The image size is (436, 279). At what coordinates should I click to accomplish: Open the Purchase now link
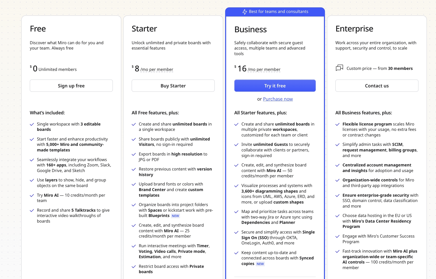(278, 99)
